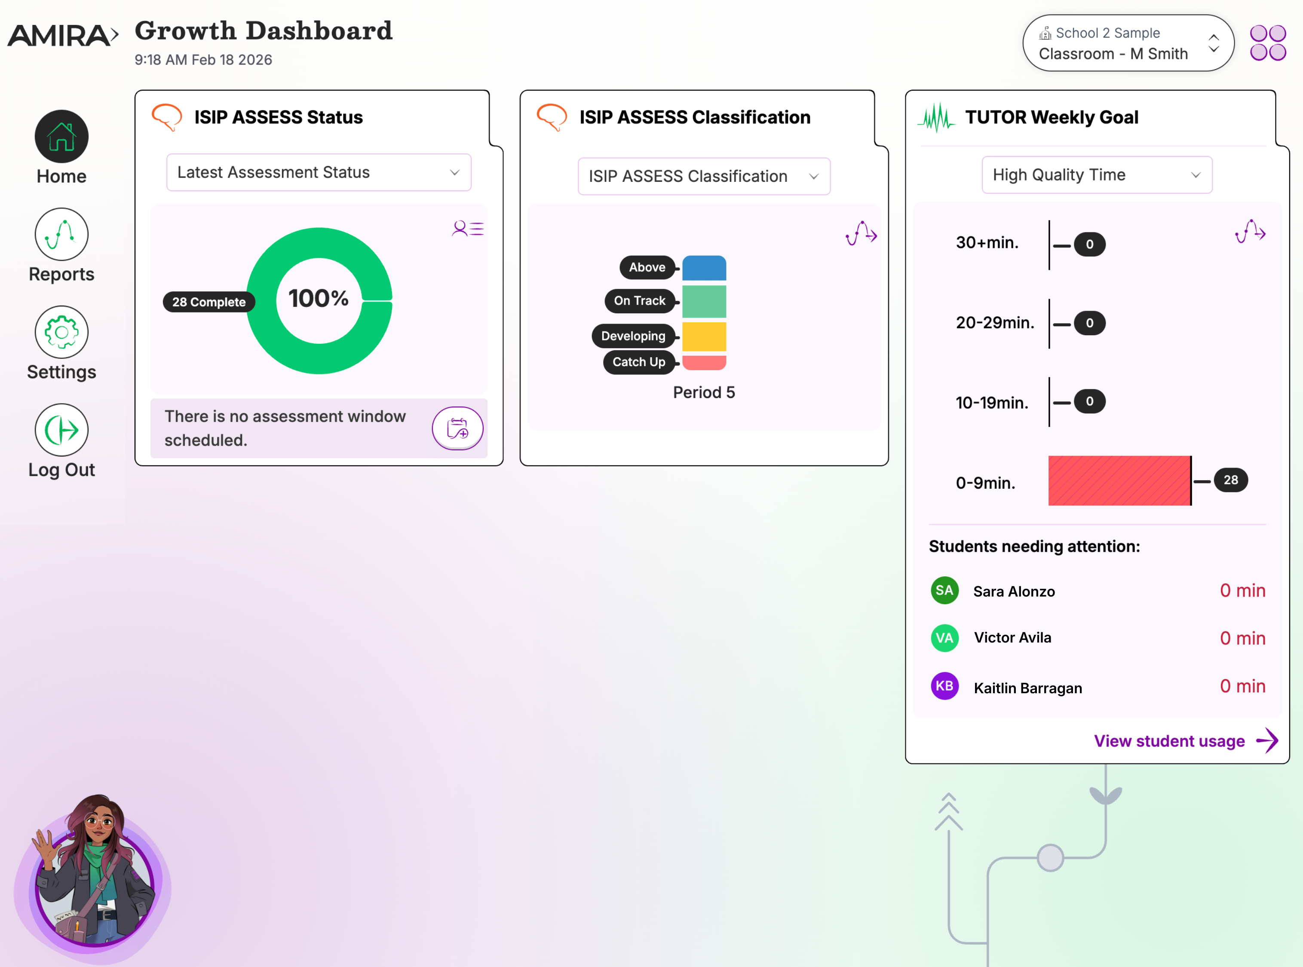Expand the Latest Assessment Status dropdown
This screenshot has height=967, width=1303.
coord(319,173)
